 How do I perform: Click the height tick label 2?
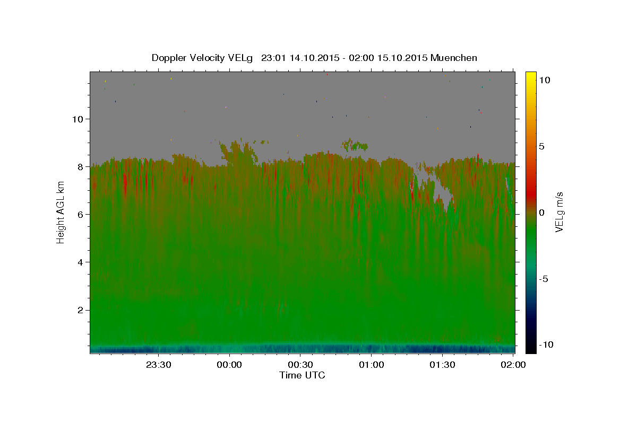point(80,310)
